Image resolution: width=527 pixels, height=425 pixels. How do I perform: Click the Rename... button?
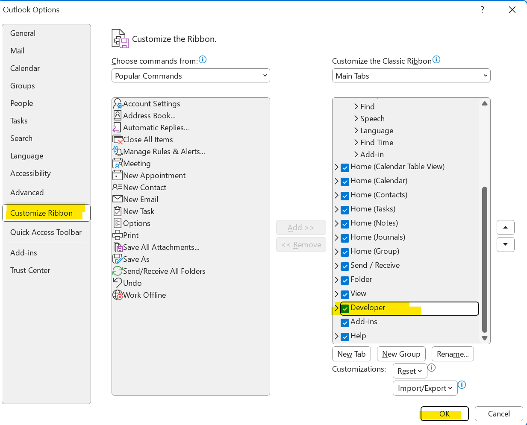point(453,354)
